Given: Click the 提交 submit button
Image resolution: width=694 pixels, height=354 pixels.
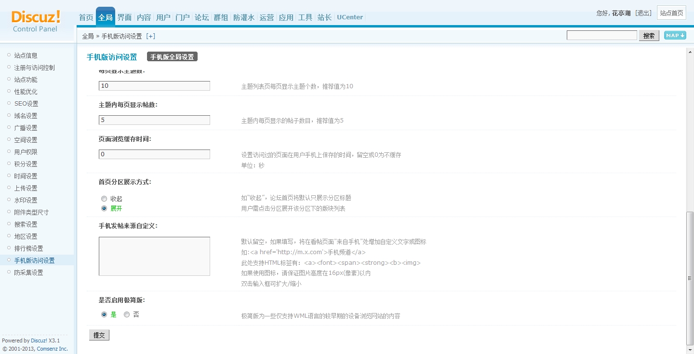Looking at the screenshot, I should [99, 335].
